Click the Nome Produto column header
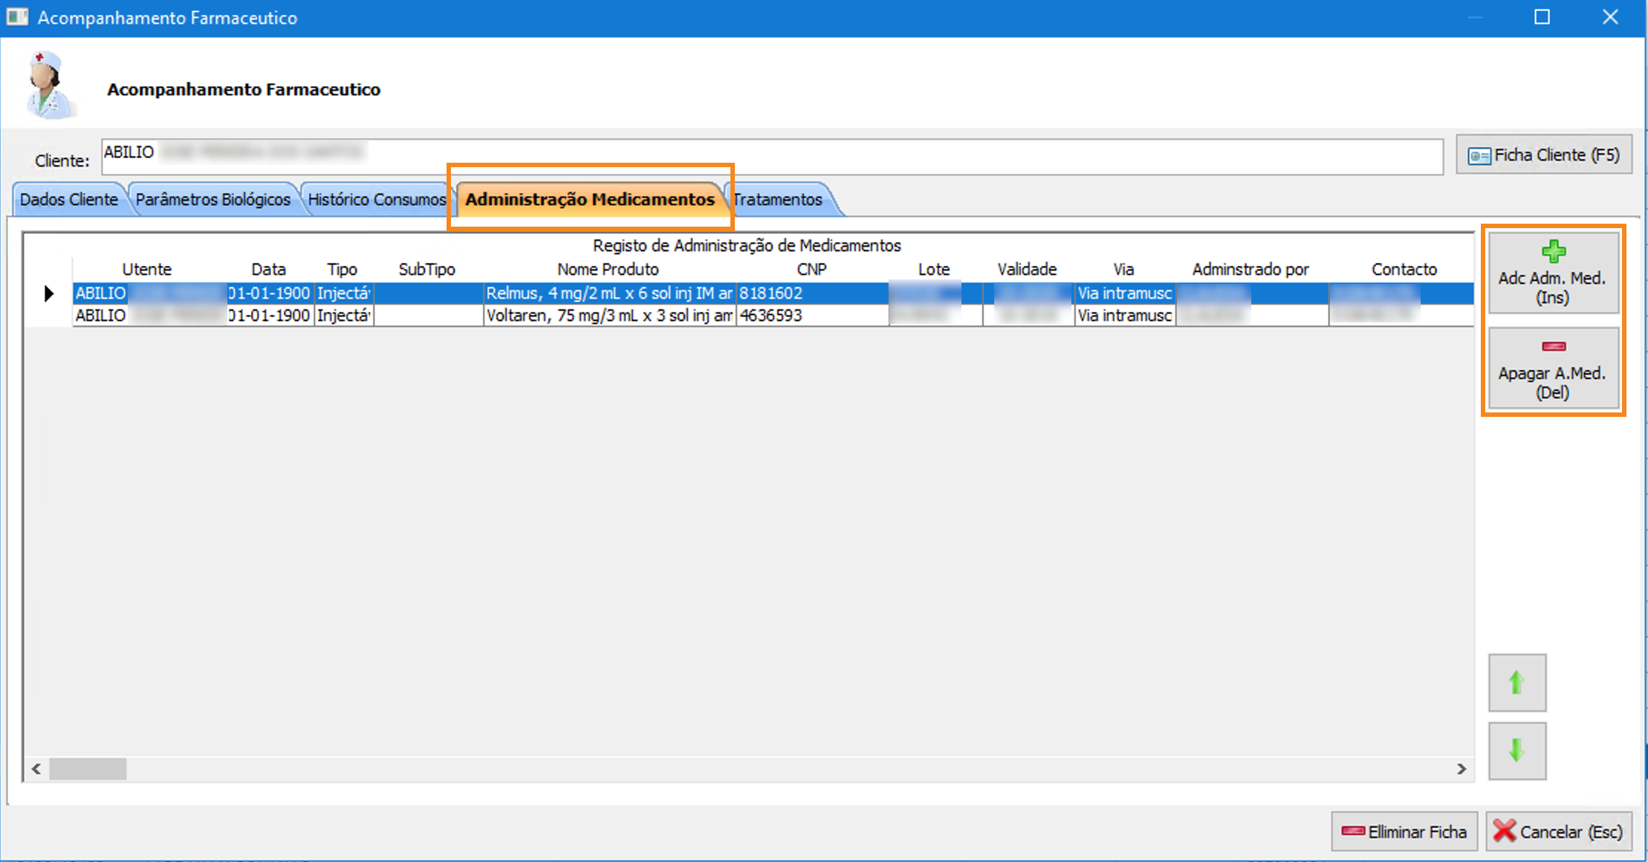Image resolution: width=1648 pixels, height=862 pixels. pyautogui.click(x=608, y=269)
